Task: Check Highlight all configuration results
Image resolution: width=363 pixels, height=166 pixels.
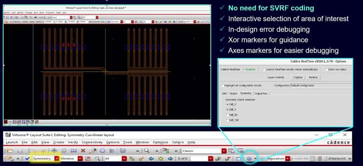Action: click(x=223, y=86)
